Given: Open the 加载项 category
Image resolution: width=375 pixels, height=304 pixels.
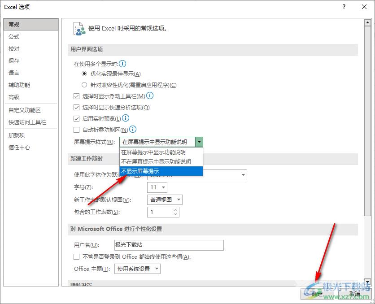Looking at the screenshot, I should [x=31, y=135].
